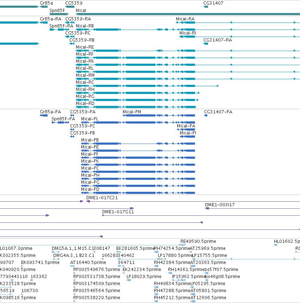Screen dimensions: 300x303
Task: Click the CG5359-RB transcript label
Action: [82, 40]
